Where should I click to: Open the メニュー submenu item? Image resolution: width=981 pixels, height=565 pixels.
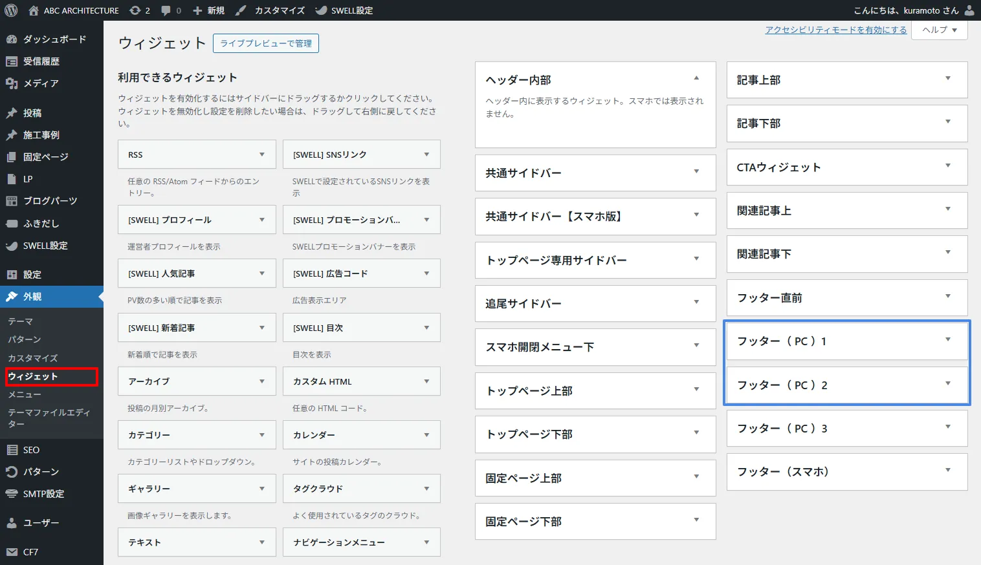(25, 394)
